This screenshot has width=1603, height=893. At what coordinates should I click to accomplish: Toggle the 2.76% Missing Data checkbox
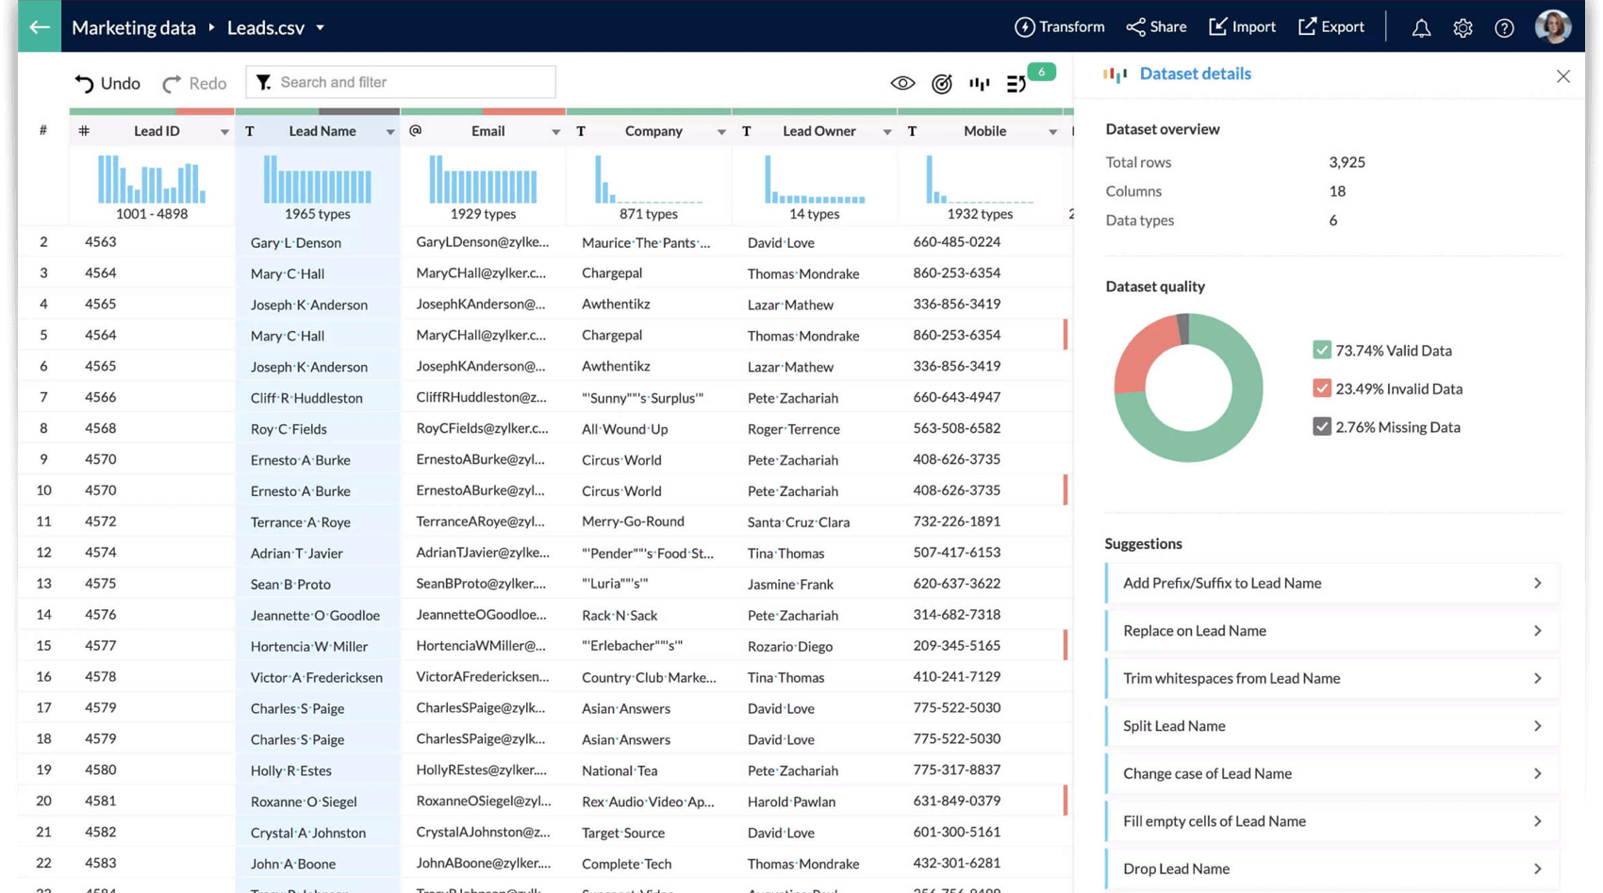[x=1321, y=426]
